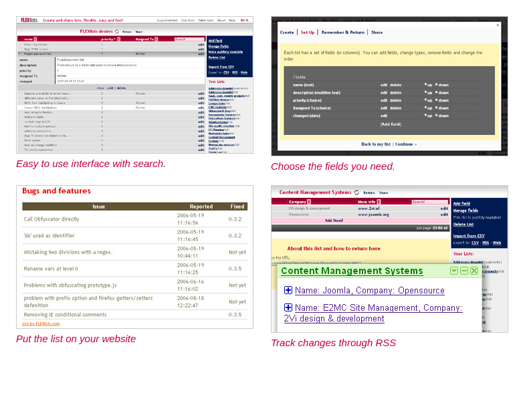Click www.joomla.org link in table

[x=373, y=215]
